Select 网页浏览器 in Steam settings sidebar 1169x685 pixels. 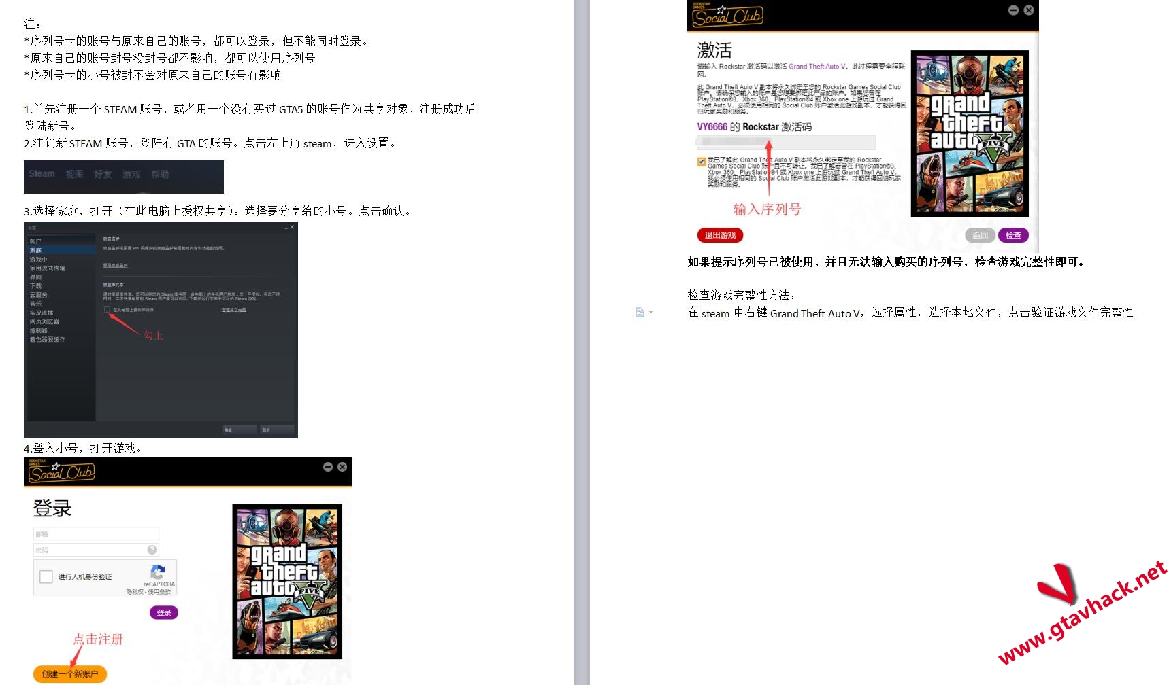(x=61, y=321)
